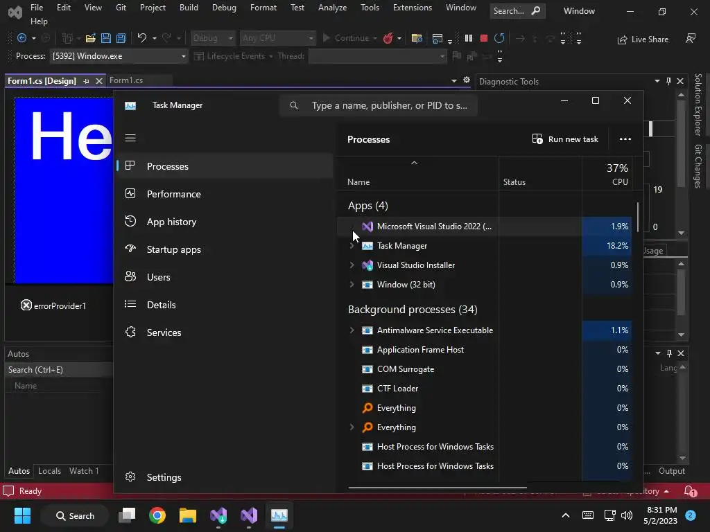This screenshot has width=710, height=532.
Task: Select the COM Surrogate process
Action: pyautogui.click(x=485, y=369)
